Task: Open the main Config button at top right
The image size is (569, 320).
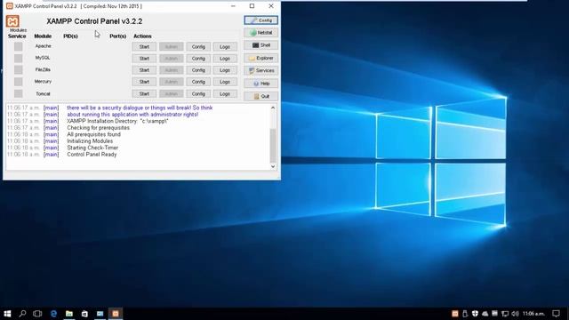Action: point(260,20)
